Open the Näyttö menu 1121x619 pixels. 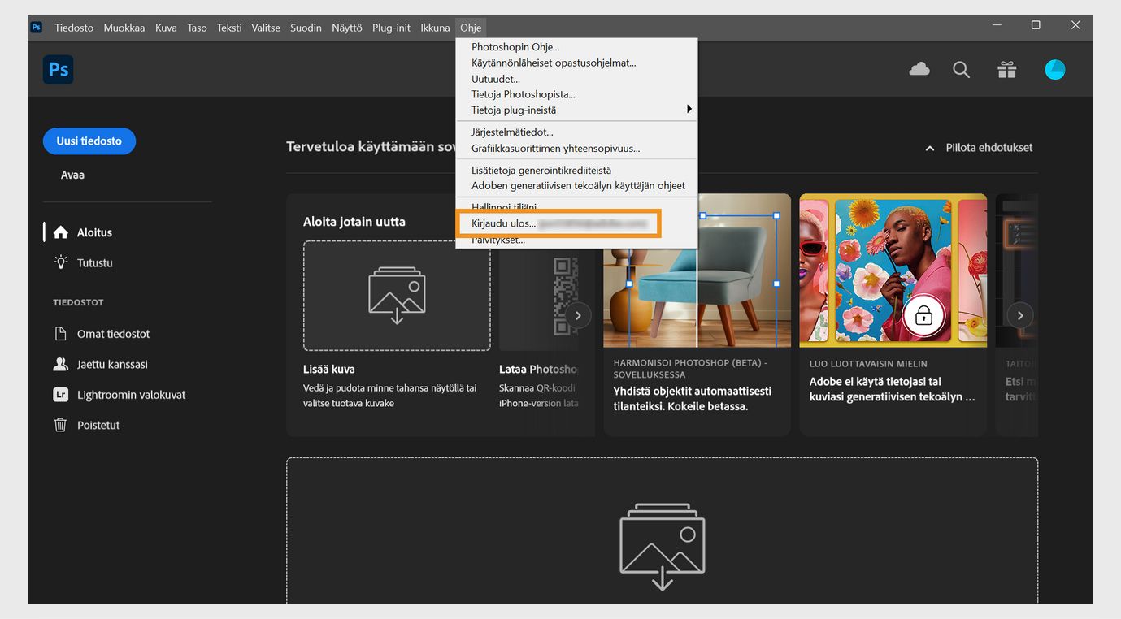pos(347,28)
